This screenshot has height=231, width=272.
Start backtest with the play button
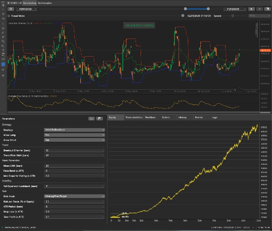click(x=251, y=9)
